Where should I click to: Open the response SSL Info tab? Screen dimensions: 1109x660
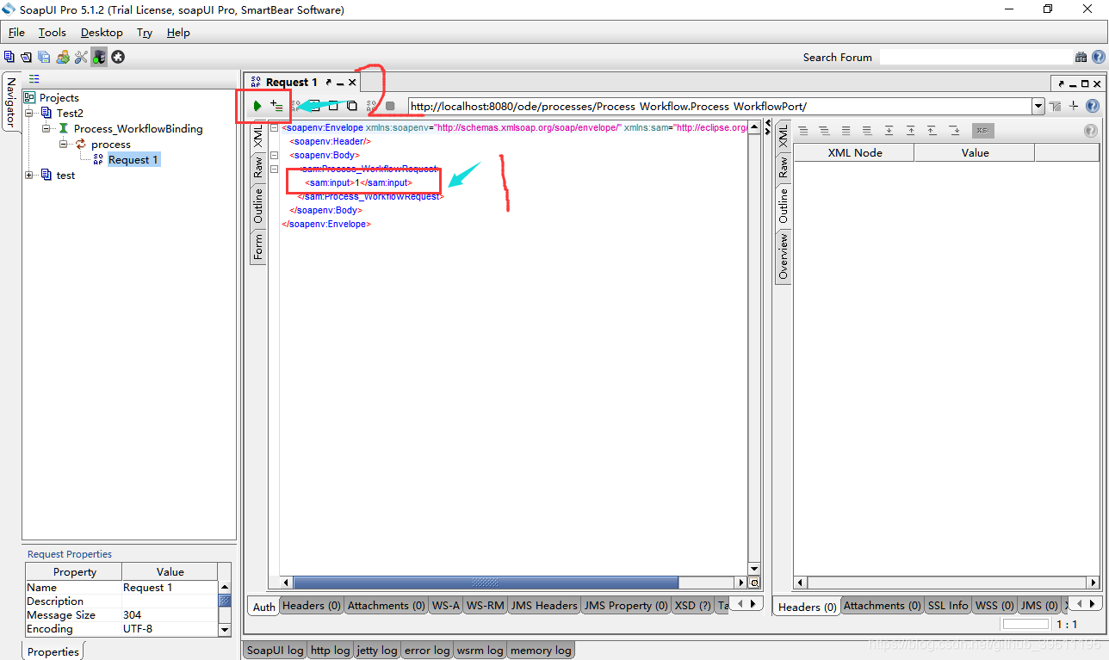point(947,606)
